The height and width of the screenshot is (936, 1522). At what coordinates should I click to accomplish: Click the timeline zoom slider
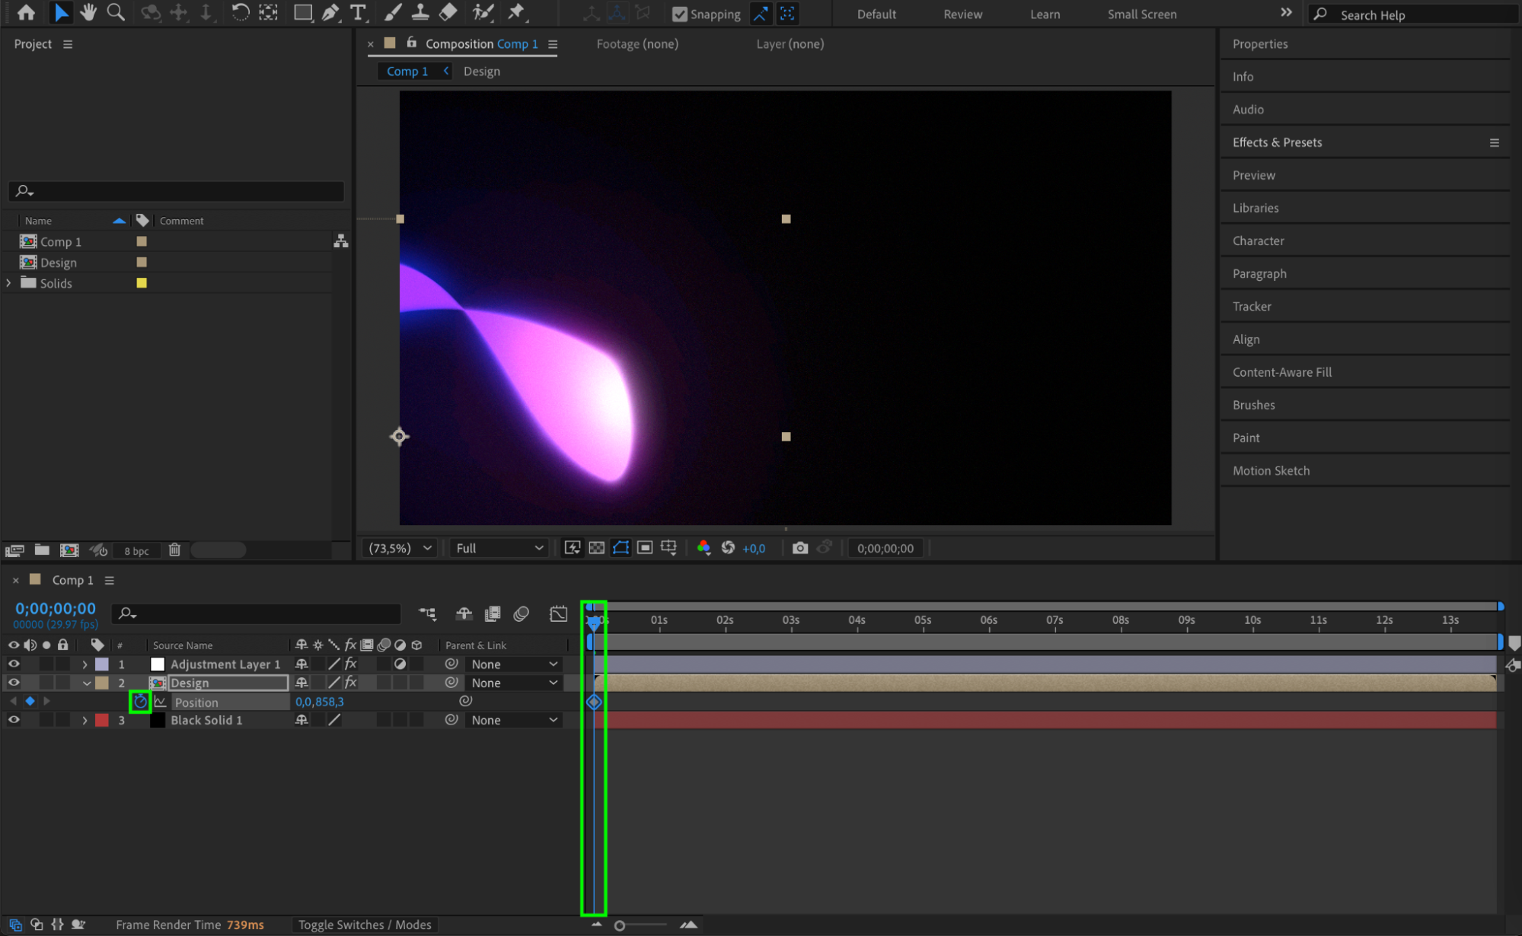click(620, 925)
